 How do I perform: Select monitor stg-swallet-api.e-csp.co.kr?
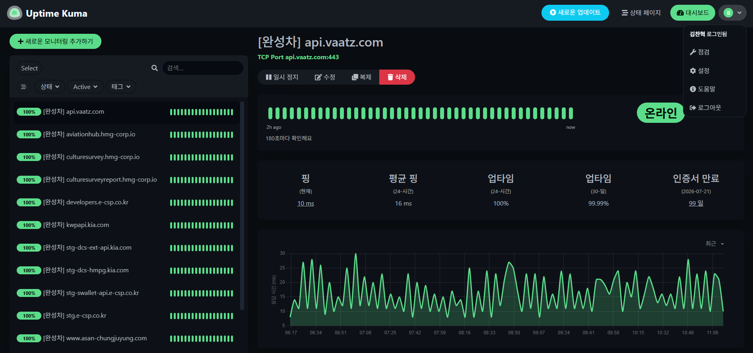tap(126, 293)
